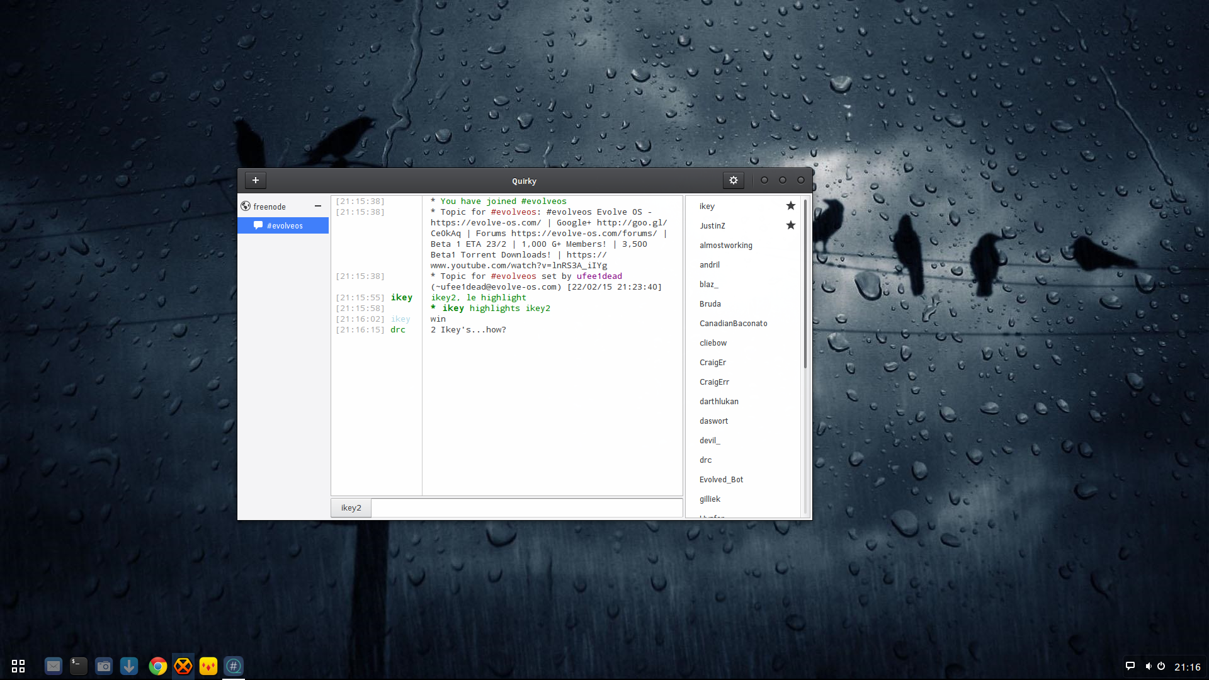Click the globe icon next to freenode

(x=246, y=206)
